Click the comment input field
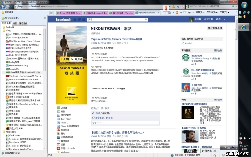The height and width of the screenshot is (157, 251). pos(125,123)
